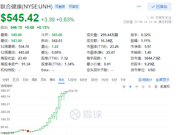
Task: Click the chart reset (undo arrow) icon
Action: pyautogui.click(x=124, y=87)
